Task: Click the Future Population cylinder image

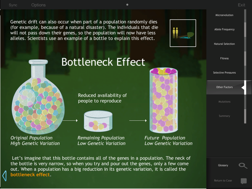Action: pos(164,101)
